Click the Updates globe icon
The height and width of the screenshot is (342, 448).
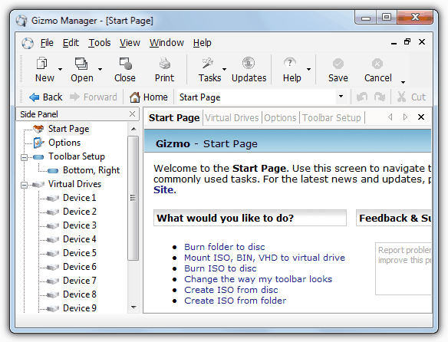click(249, 63)
